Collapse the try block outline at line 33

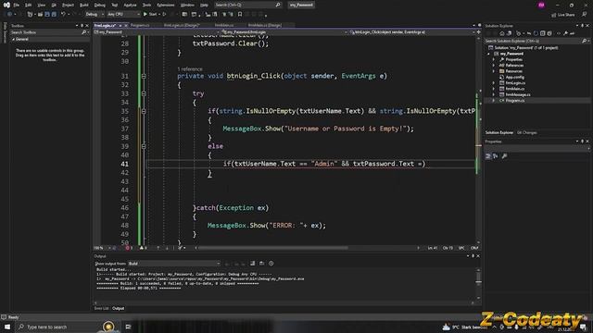coord(144,93)
